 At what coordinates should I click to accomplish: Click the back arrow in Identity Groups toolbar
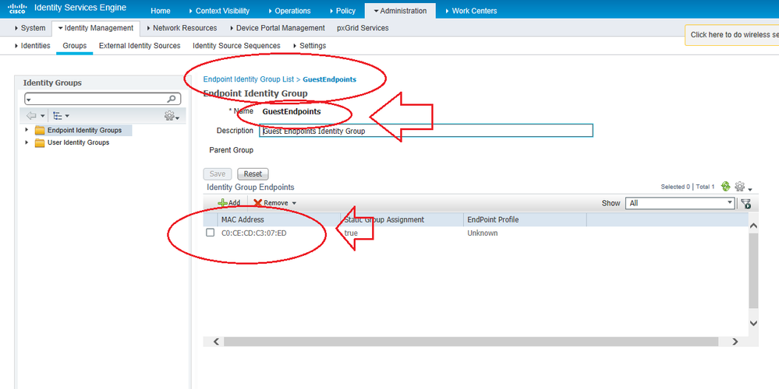[x=31, y=116]
